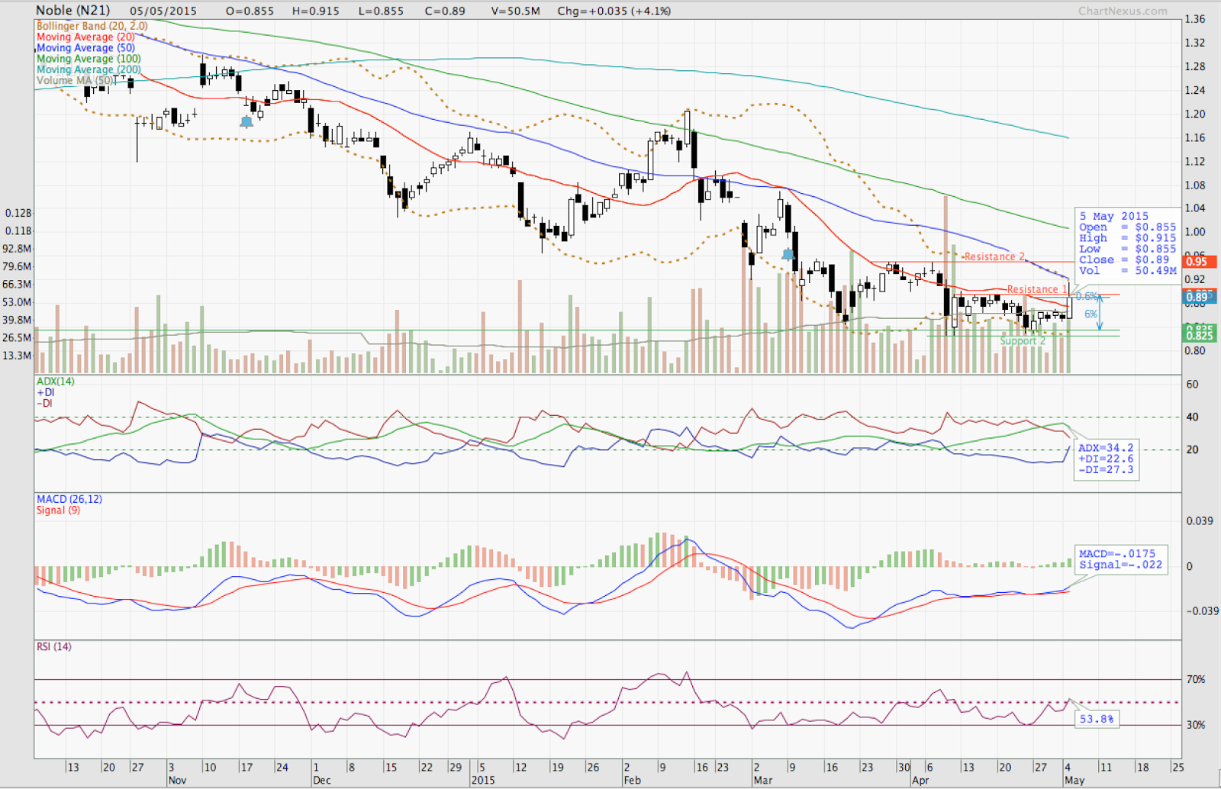This screenshot has height=789, width=1221.
Task: Click the 70% RSI overbought level label
Action: point(1196,679)
